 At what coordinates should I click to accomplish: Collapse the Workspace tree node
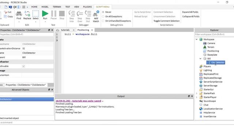197,39
